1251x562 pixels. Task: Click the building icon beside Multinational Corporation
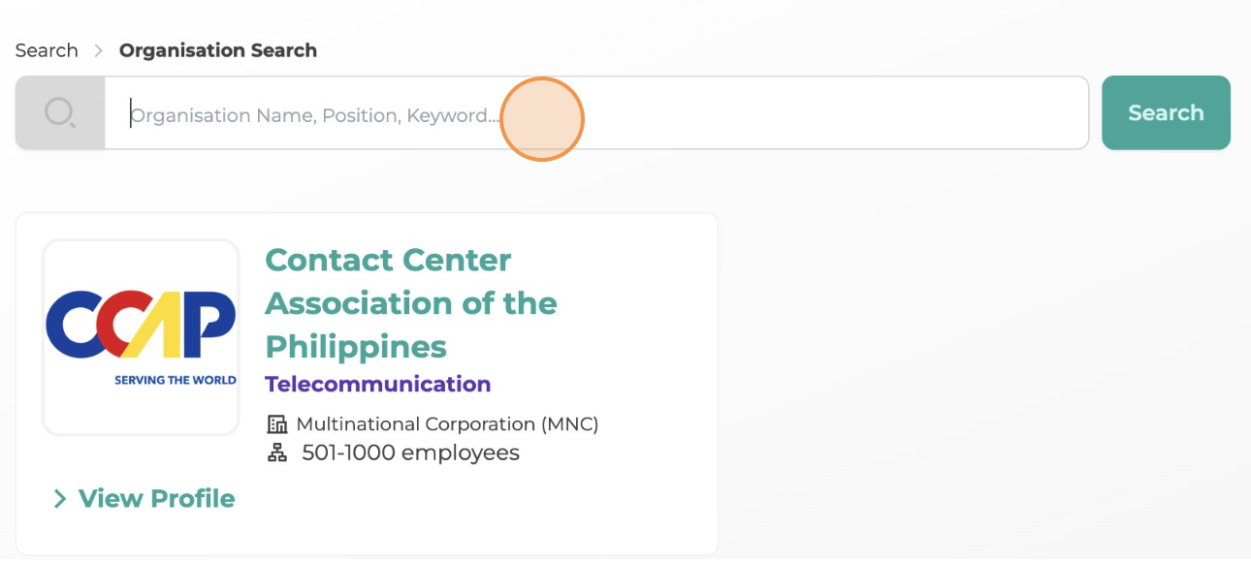click(x=277, y=424)
